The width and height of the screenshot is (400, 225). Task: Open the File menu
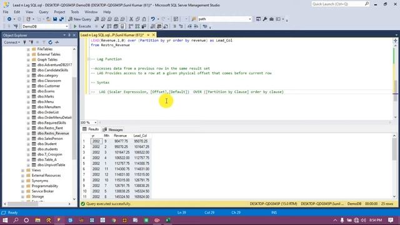[x=6, y=12]
